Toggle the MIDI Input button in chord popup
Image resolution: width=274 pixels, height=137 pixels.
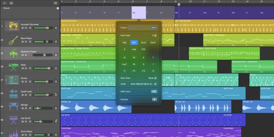point(154,91)
